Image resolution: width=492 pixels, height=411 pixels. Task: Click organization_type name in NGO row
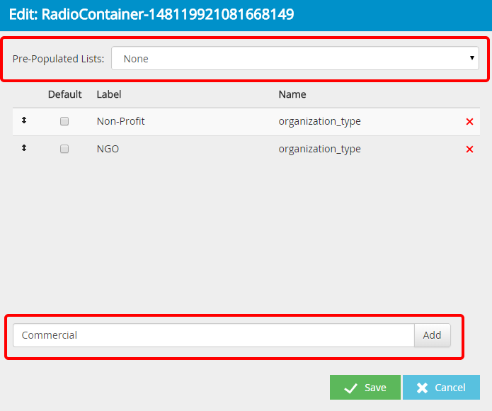[x=319, y=149]
